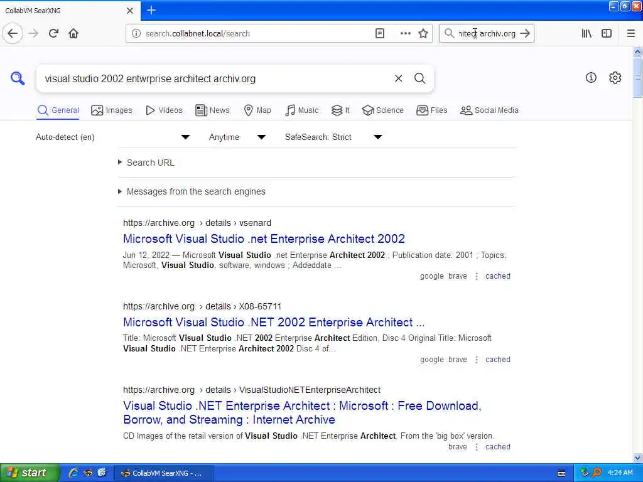Expand the Search URL section

(146, 163)
